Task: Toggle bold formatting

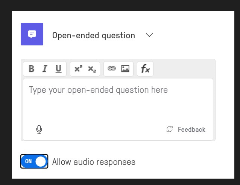Action: click(x=32, y=69)
